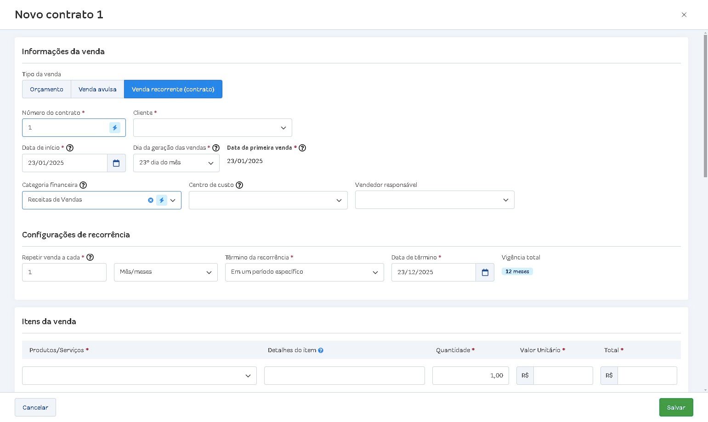
Task: Click lightning icon in Categoria financeira field
Action: [x=162, y=200]
